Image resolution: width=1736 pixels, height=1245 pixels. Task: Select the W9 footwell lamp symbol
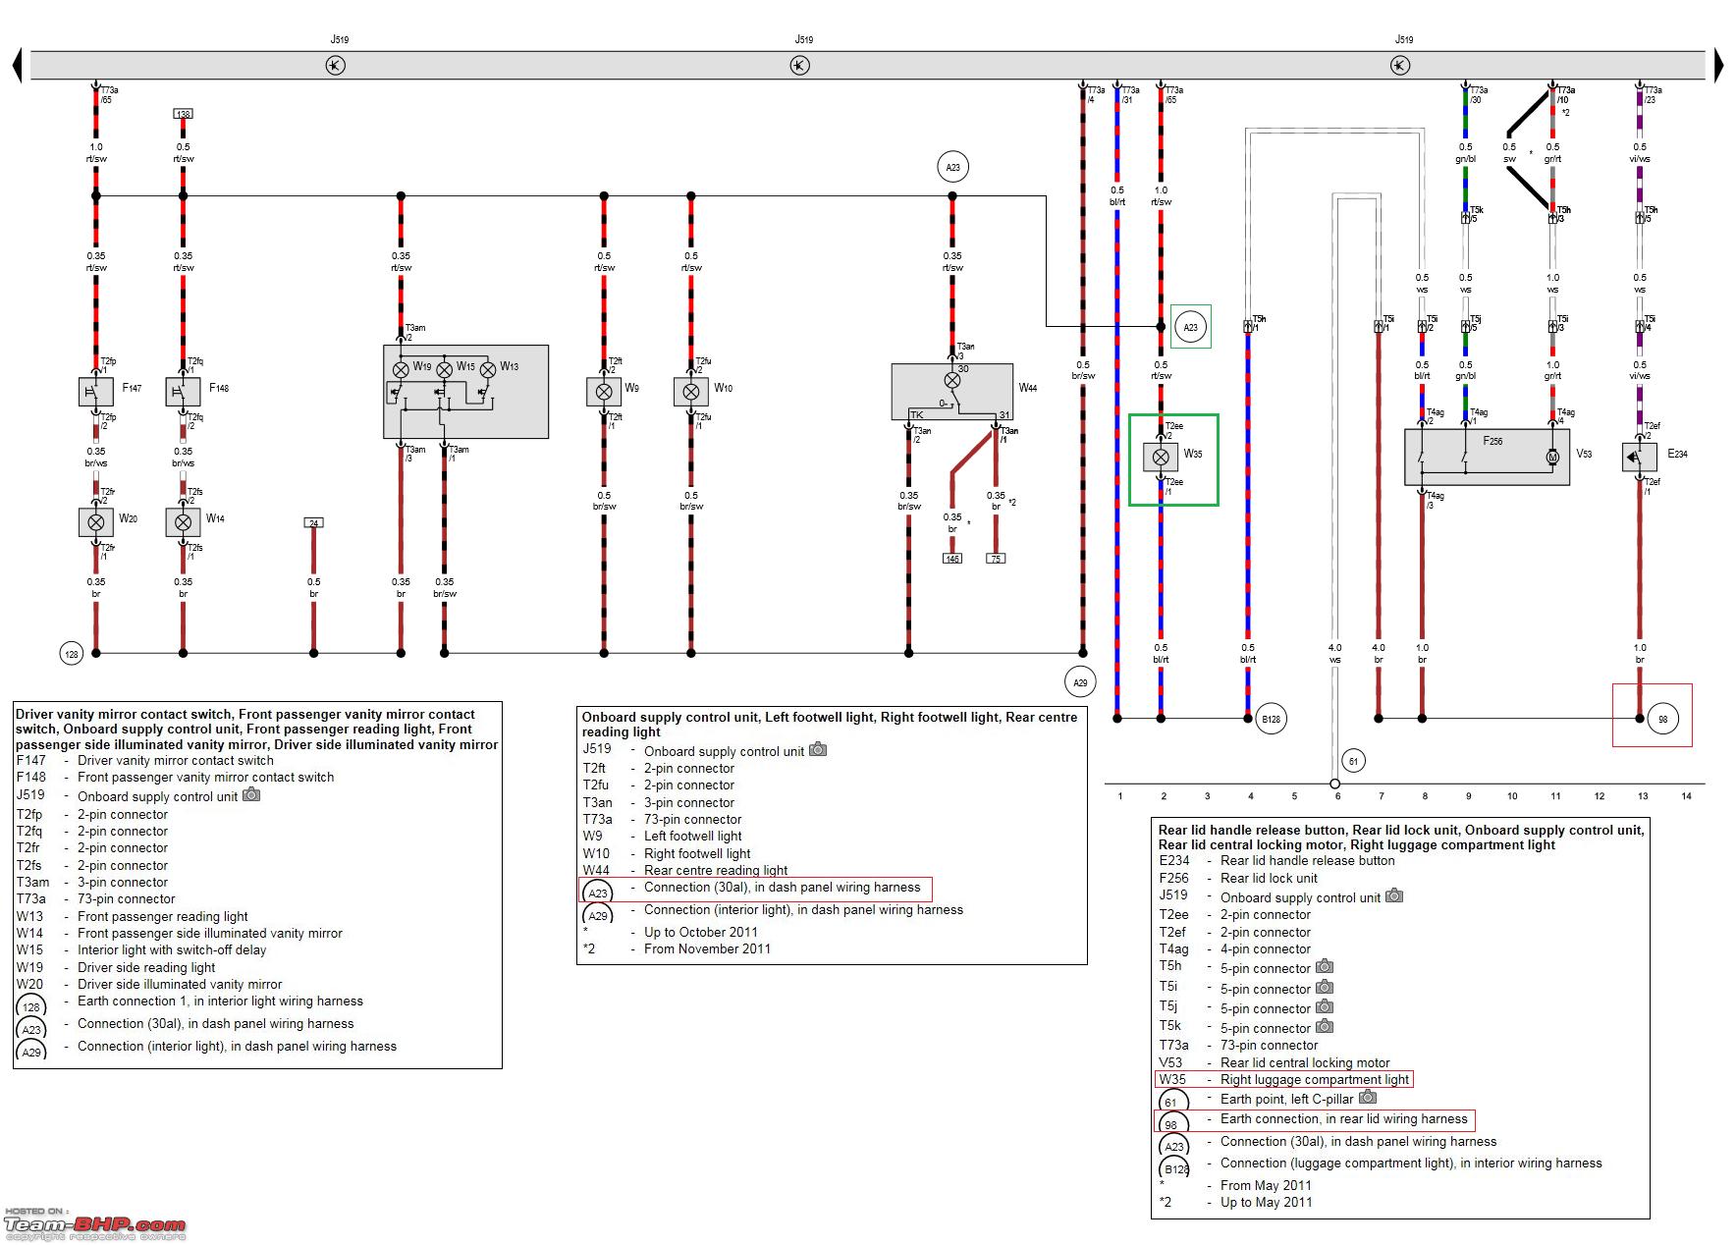coord(604,392)
